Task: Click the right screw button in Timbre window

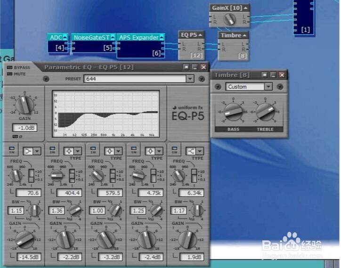Action: click(280, 87)
